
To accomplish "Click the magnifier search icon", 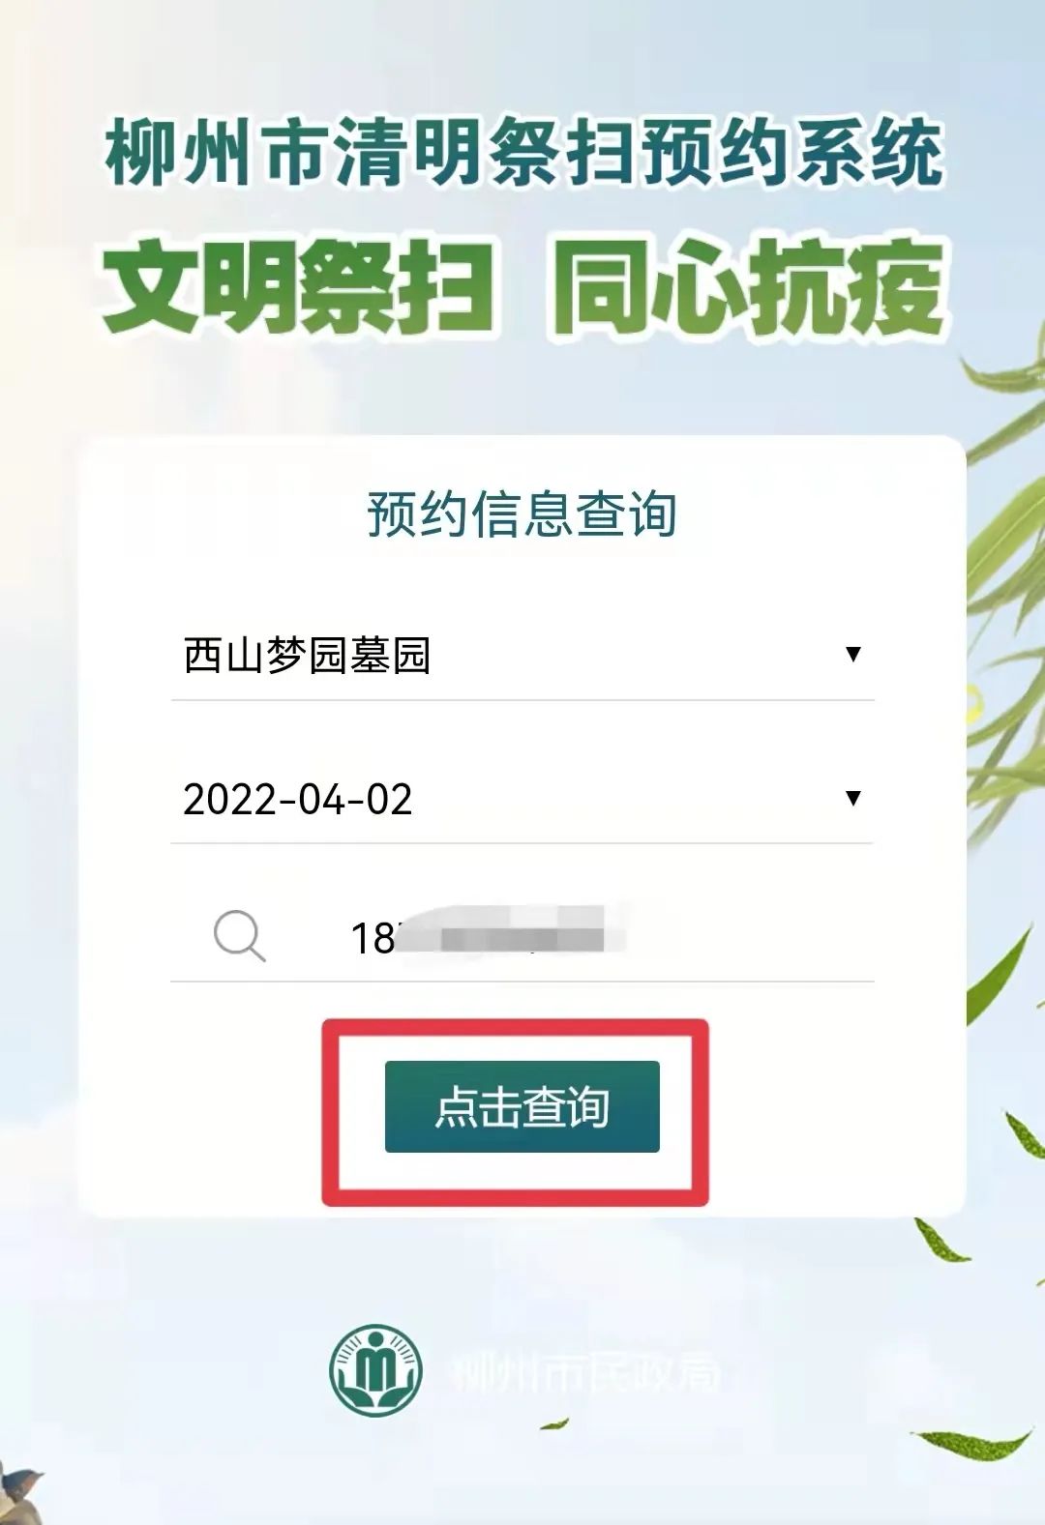I will pyautogui.click(x=239, y=935).
